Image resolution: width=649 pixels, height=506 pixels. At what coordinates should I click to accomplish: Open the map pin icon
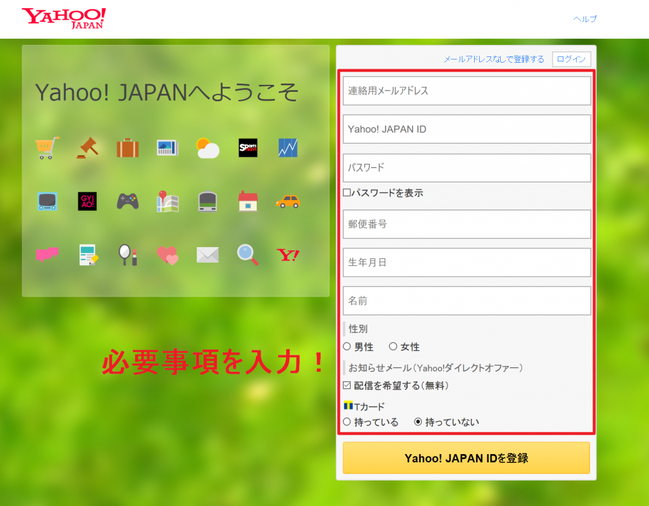(x=167, y=201)
